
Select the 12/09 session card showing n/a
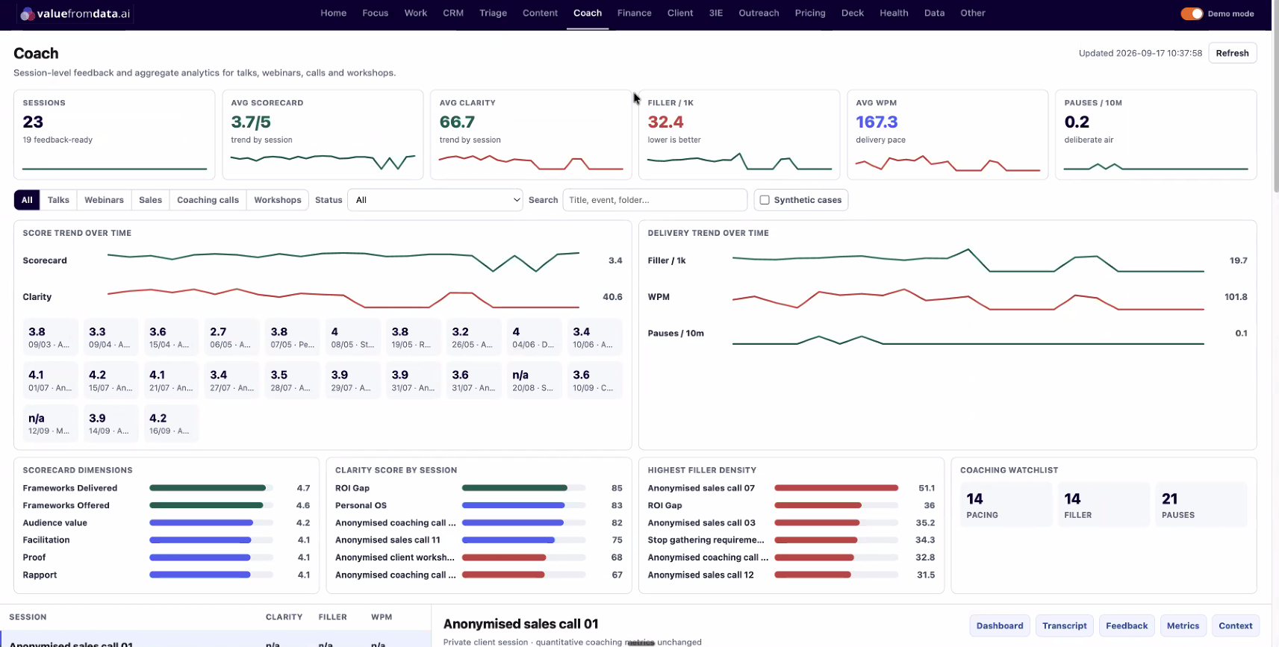(50, 424)
